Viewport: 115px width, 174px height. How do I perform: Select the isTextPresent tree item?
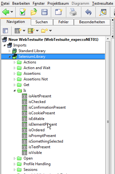point(39,147)
